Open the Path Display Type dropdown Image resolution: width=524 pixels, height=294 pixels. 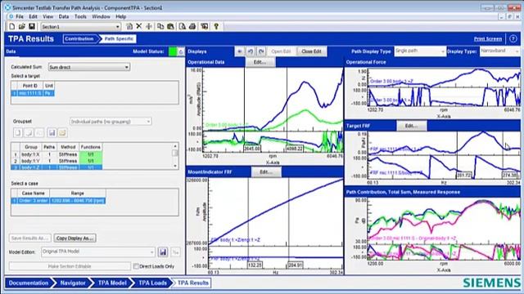(443, 51)
